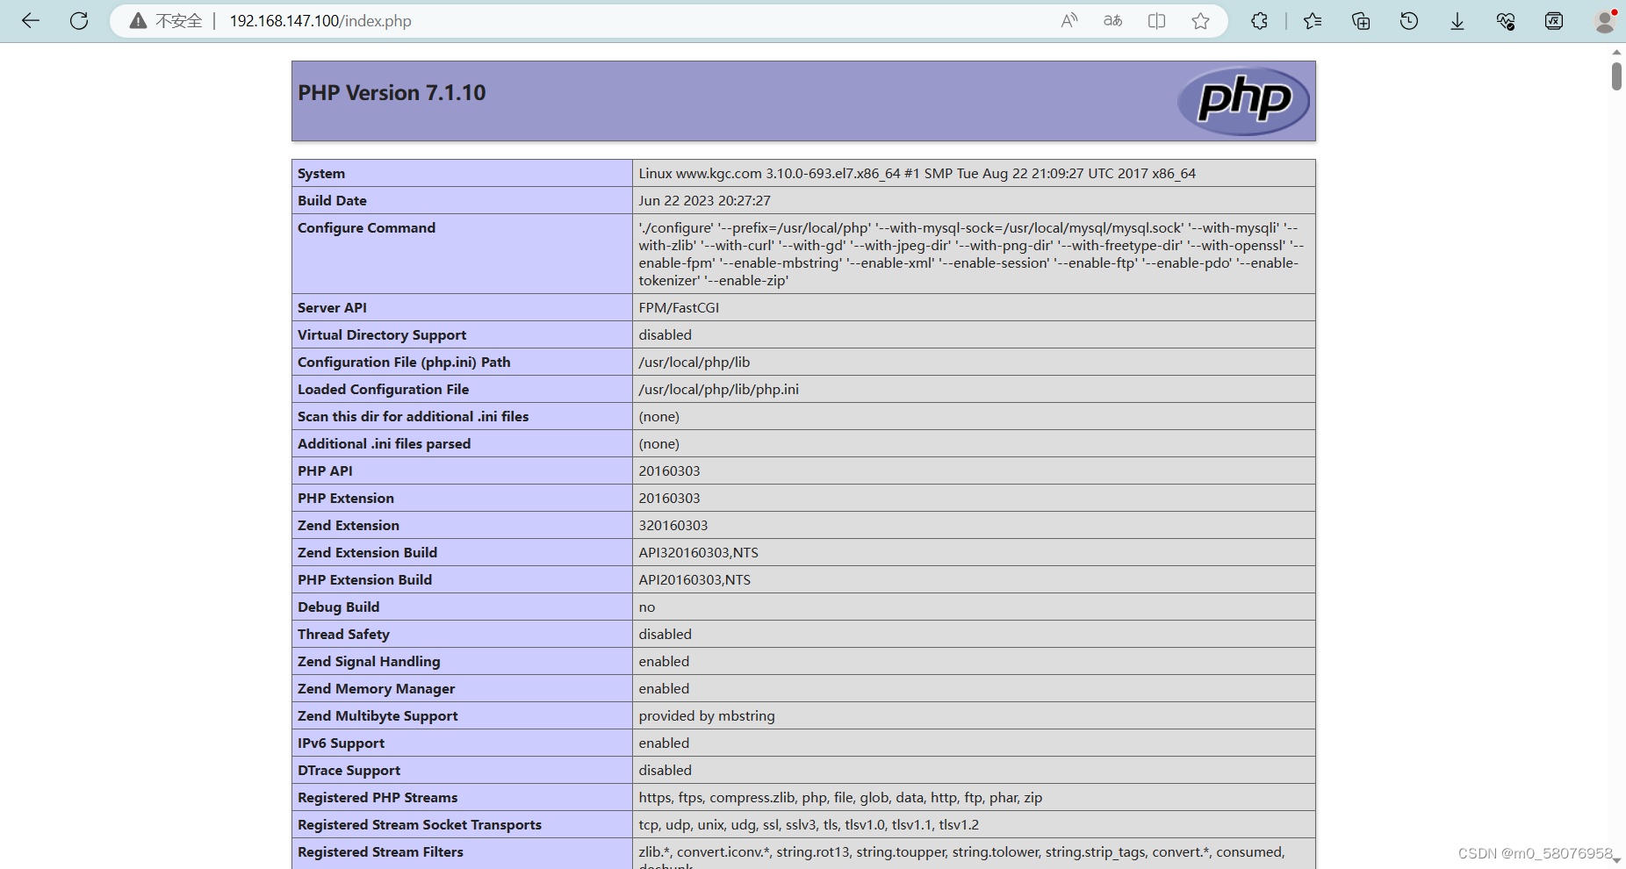Click the Zend Signal Handling label
Viewport: 1626px width, 869px height.
coord(369,662)
